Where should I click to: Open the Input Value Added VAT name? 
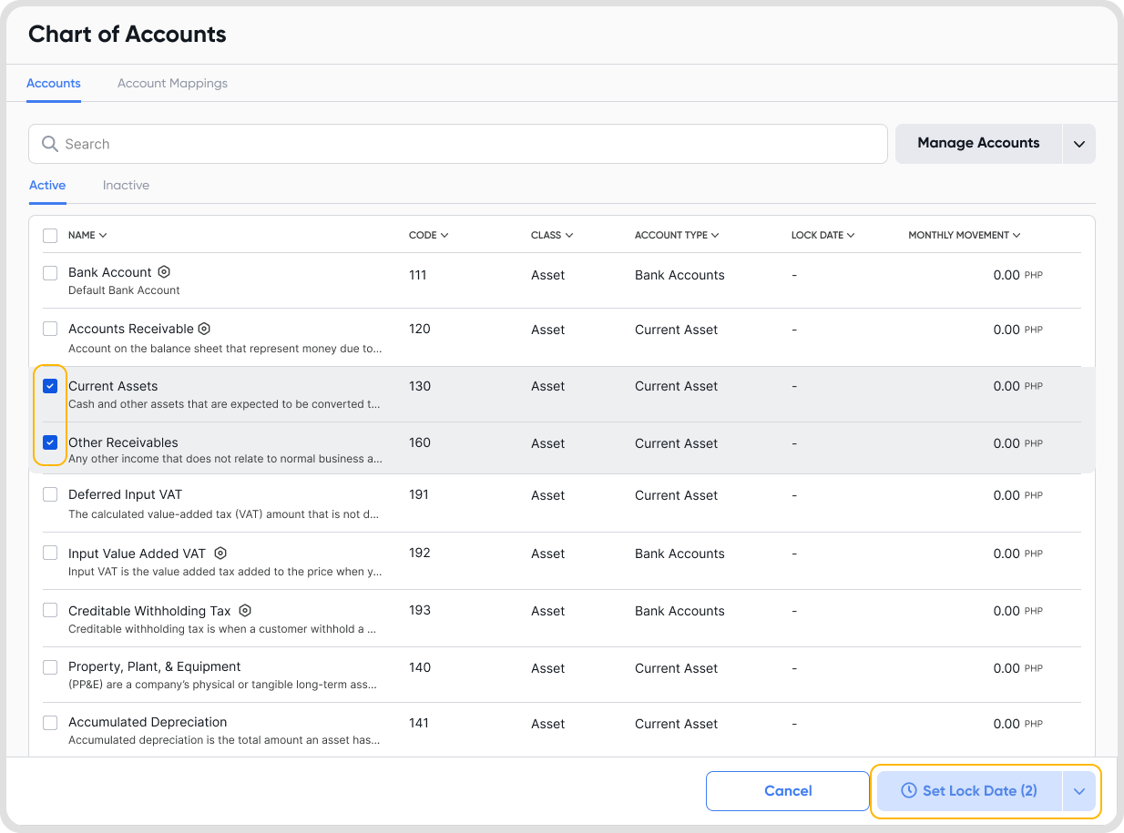[x=138, y=554]
